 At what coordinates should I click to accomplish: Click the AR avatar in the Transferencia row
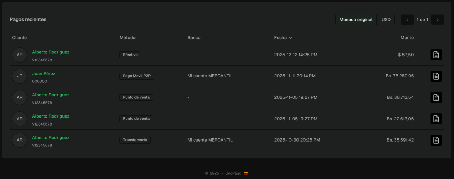click(19, 140)
